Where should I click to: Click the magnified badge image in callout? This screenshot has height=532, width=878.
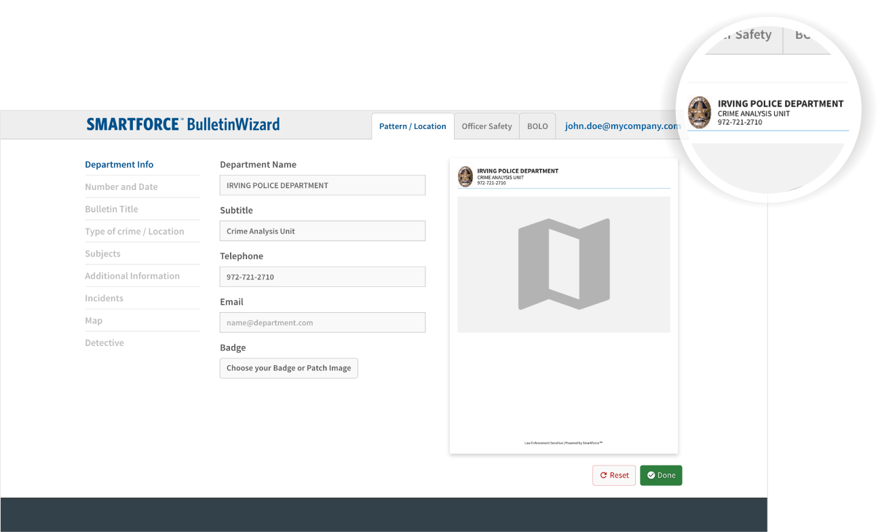[700, 113]
